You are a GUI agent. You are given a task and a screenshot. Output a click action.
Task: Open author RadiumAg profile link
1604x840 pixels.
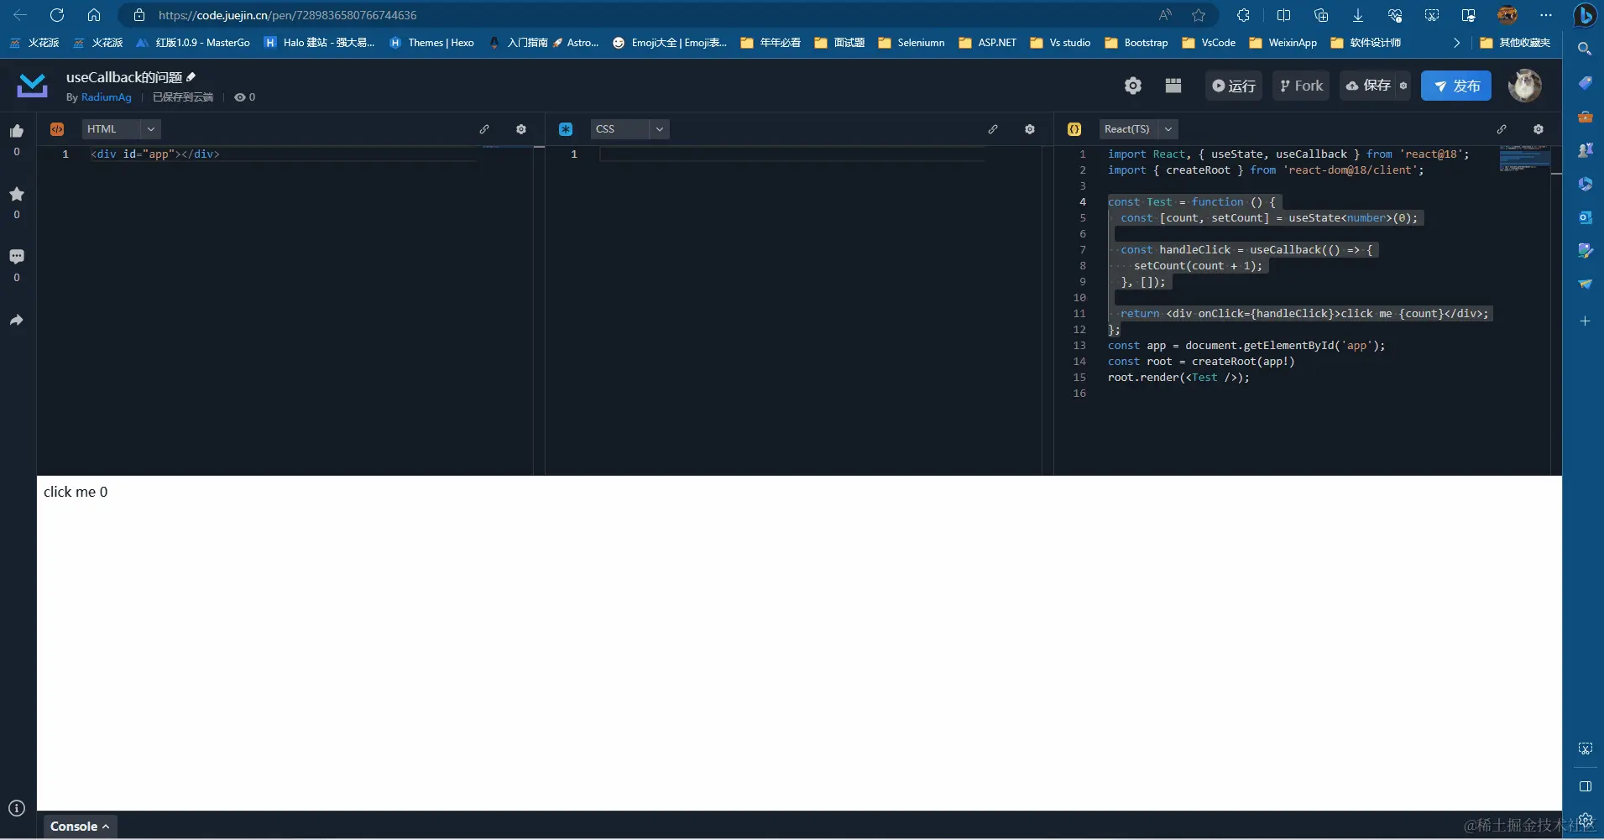[107, 97]
